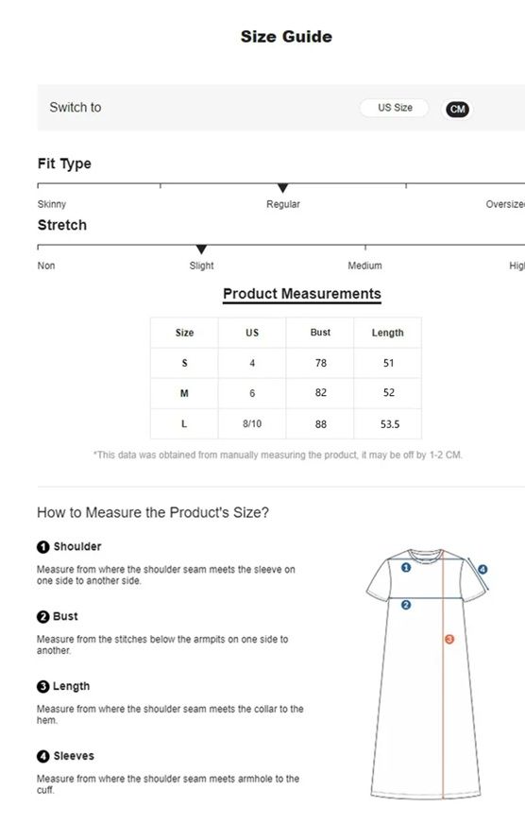The width and height of the screenshot is (525, 824).
Task: Click the Size column header
Action: pos(184,333)
